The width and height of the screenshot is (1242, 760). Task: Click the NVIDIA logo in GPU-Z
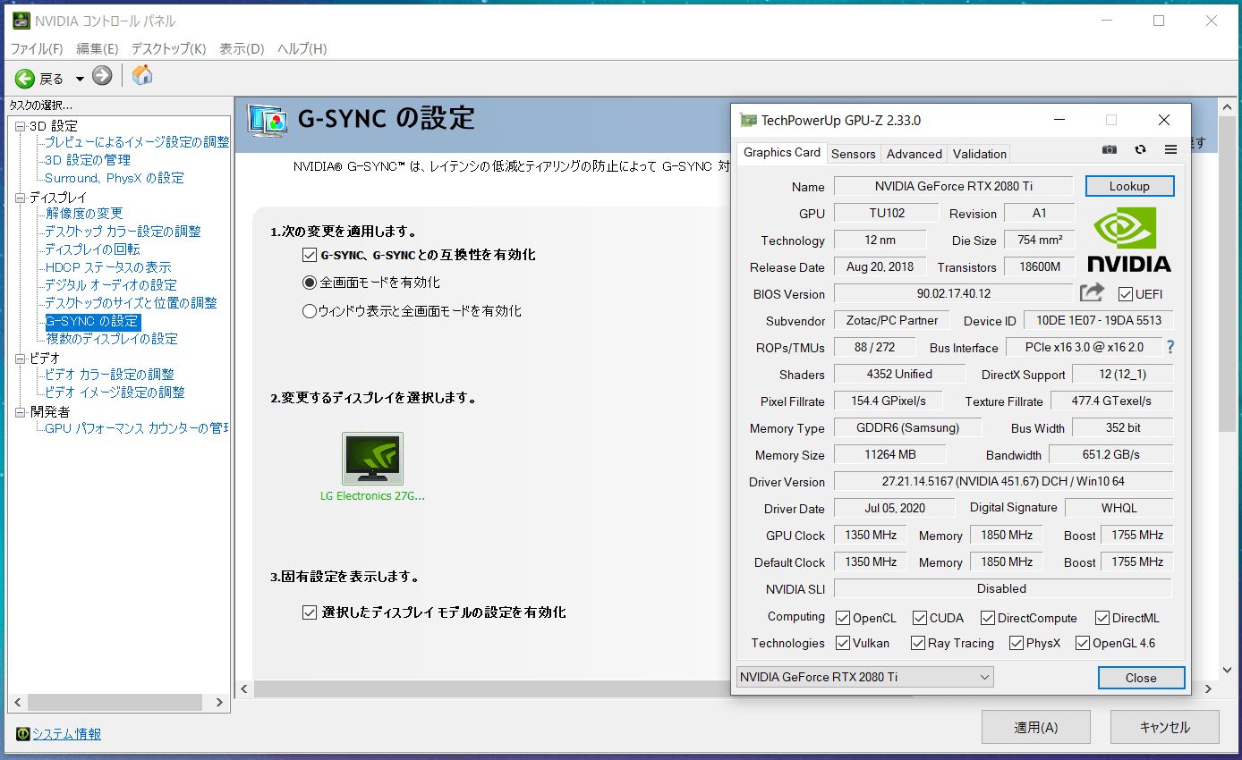pyautogui.click(x=1129, y=240)
